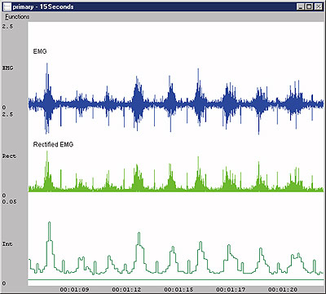Minimize the primary window
Screen dimensions: 326x294
[x=300, y=7]
